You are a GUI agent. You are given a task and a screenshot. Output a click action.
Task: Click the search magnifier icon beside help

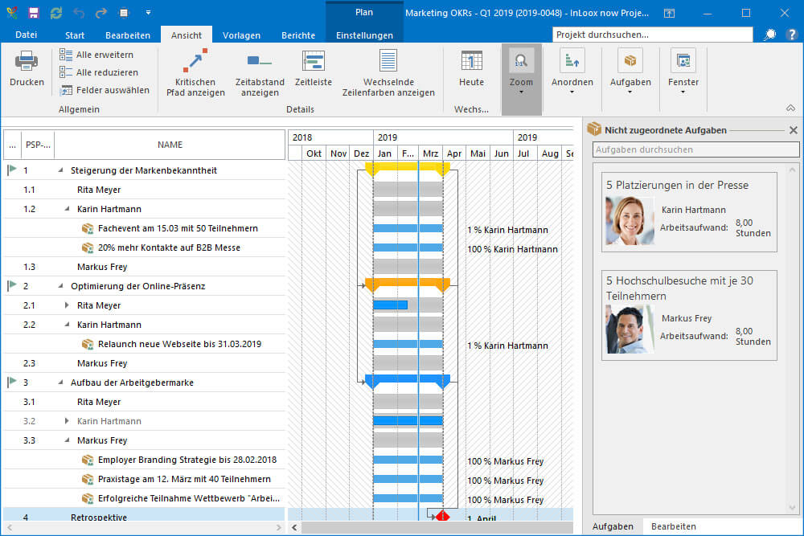[x=769, y=35]
